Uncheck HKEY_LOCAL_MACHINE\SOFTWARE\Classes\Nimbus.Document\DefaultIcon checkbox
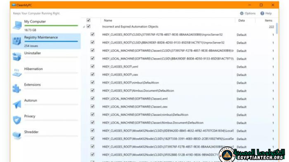This screenshot has height=162, width=289. (x=93, y=122)
